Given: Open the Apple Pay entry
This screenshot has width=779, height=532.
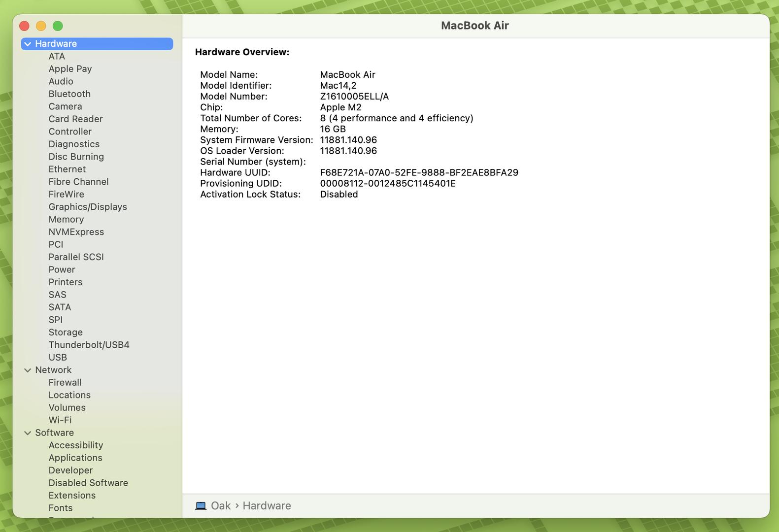Looking at the screenshot, I should point(70,69).
